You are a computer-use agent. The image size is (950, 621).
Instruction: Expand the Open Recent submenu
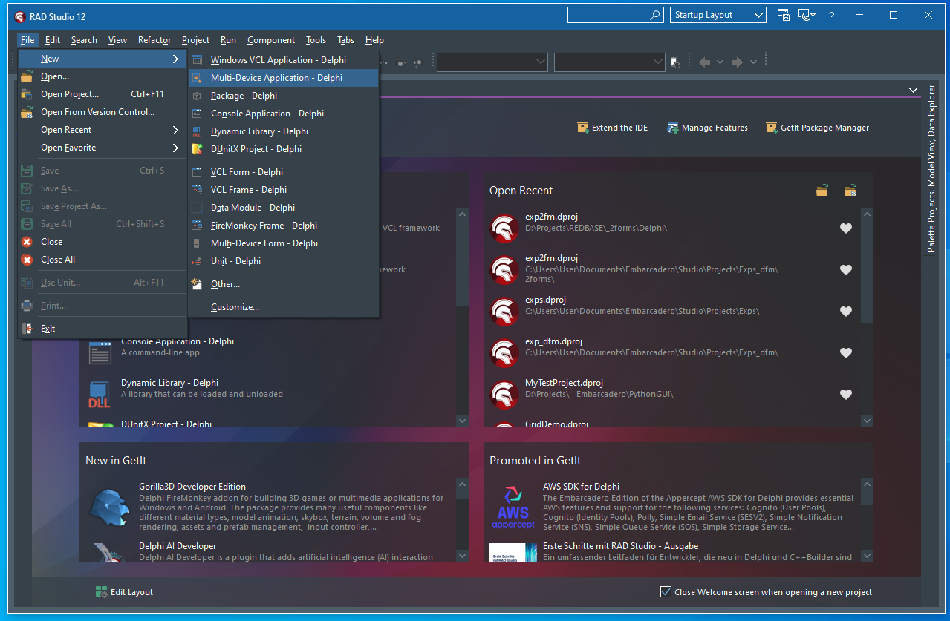click(103, 130)
